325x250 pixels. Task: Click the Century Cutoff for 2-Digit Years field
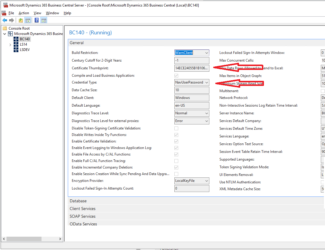pos(192,60)
